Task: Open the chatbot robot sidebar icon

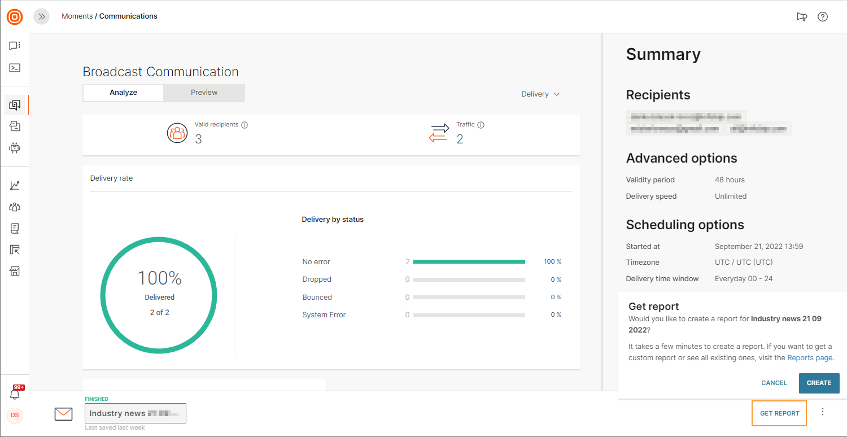Action: [x=15, y=148]
